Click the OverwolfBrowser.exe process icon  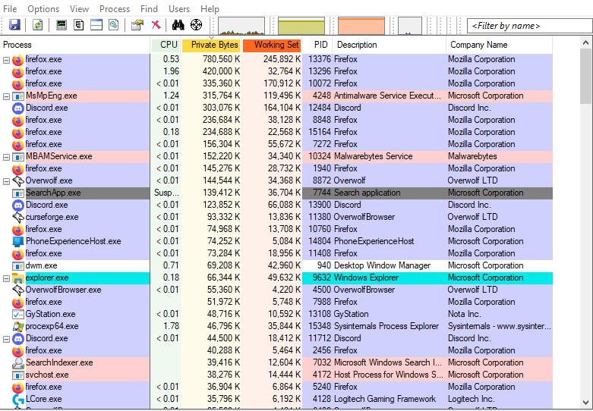click(18, 290)
